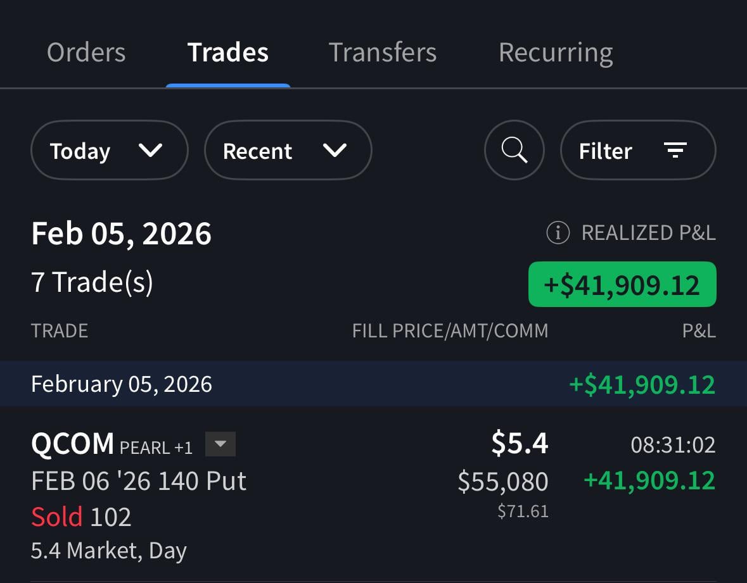Open the Recurring tab
Image resolution: width=747 pixels, height=583 pixels.
556,53
